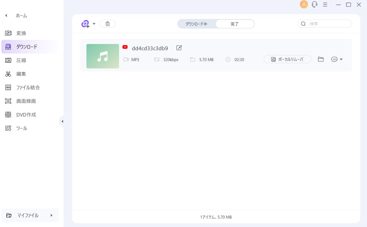This screenshot has width=367, height=227.
Task: Open the support headset icon
Action: tap(315, 4)
